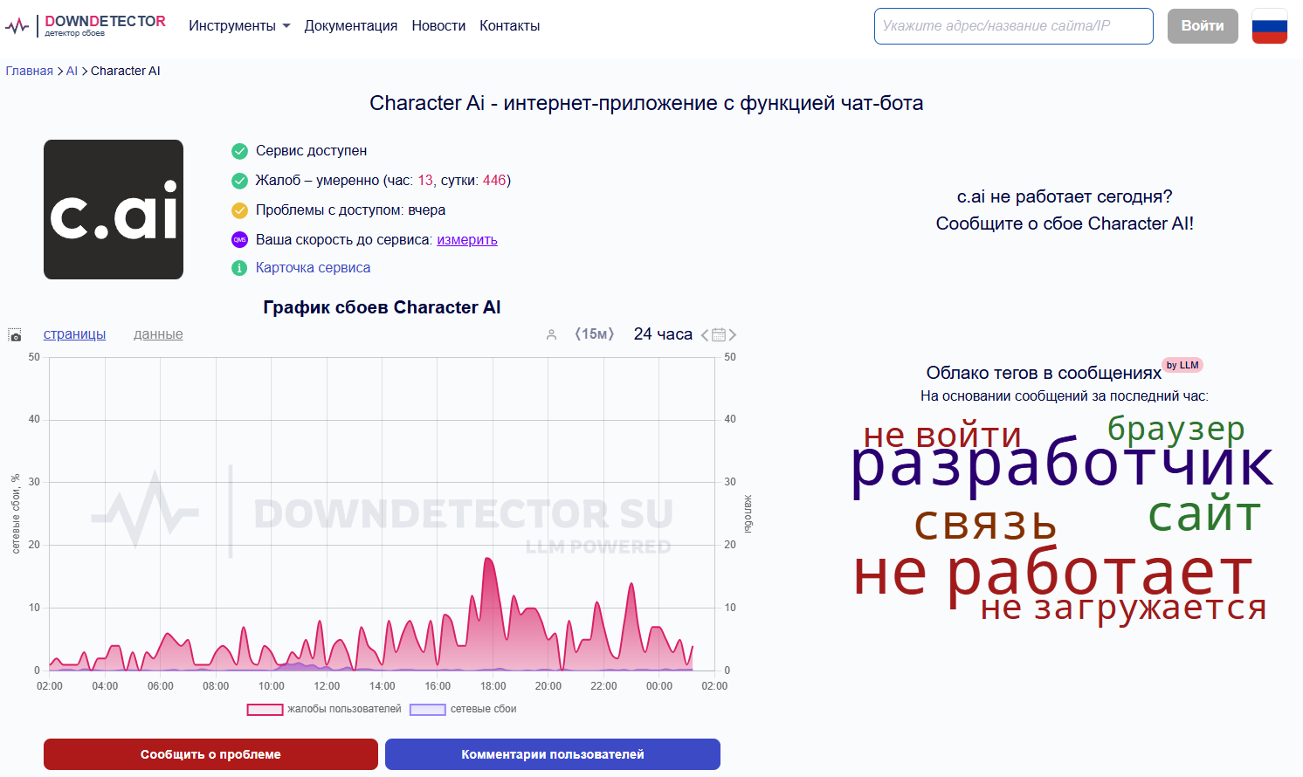Click the 18:00 complaint peak on chart
The image size is (1303, 777).
pos(488,560)
